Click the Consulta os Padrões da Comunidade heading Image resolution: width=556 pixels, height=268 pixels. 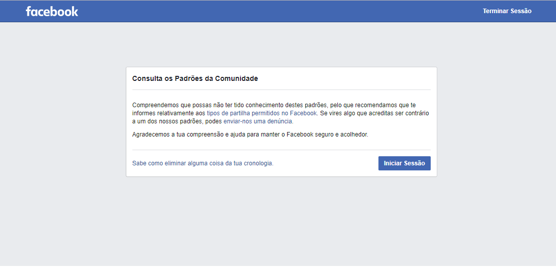click(195, 78)
